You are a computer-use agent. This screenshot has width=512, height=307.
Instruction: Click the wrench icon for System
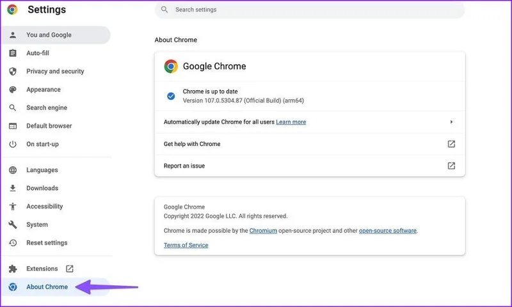coord(13,224)
